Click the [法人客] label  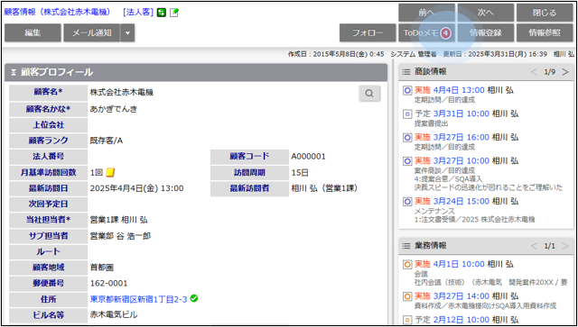coord(138,12)
